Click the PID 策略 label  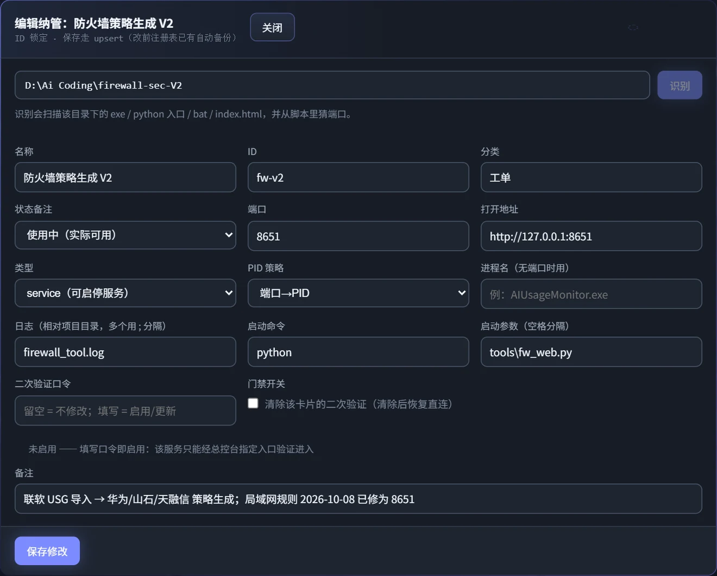click(266, 268)
